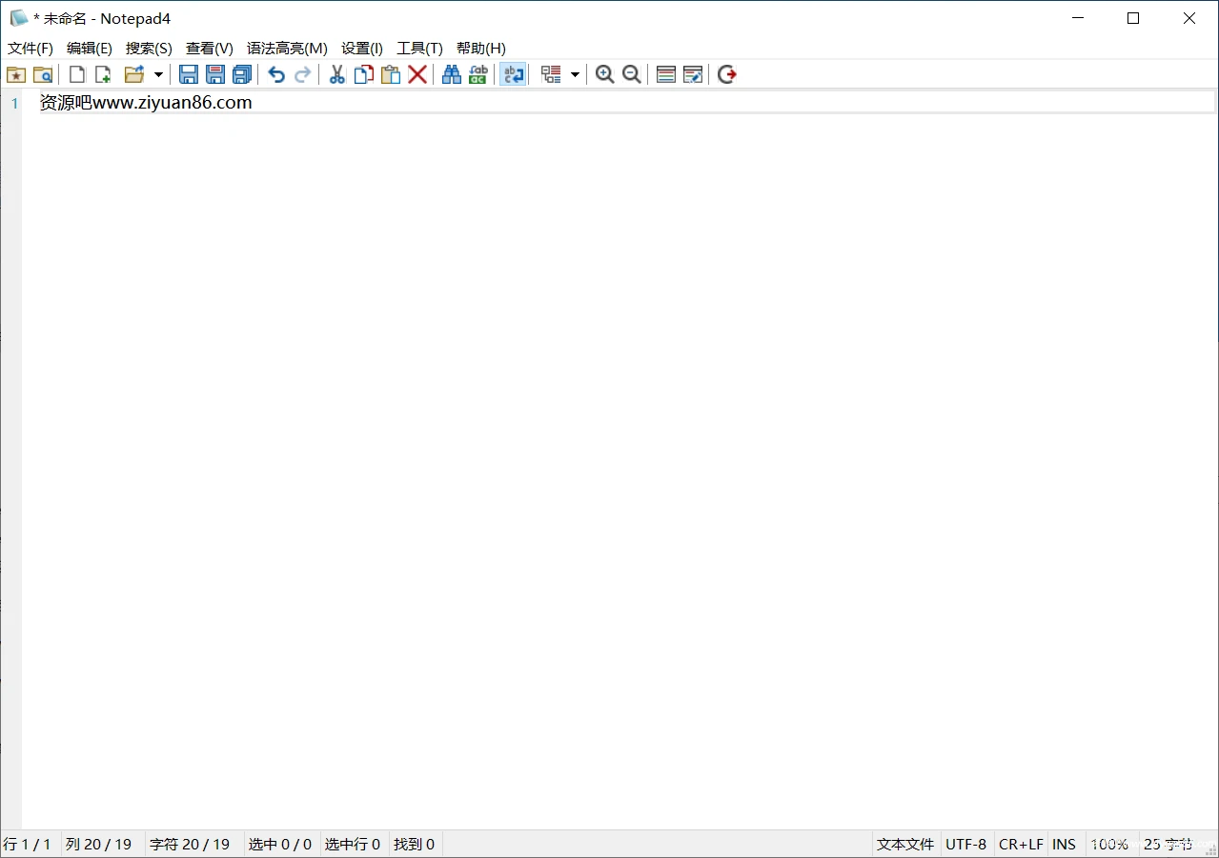Toggle line endings via CR+LF status item
This screenshot has width=1219, height=858.
1021,844
